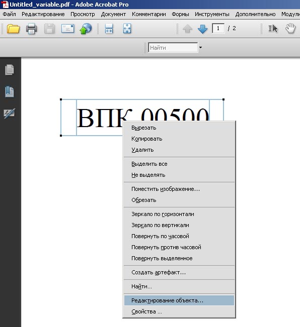The width and height of the screenshot is (300, 327).
Task: Click the page number field
Action: click(x=218, y=28)
